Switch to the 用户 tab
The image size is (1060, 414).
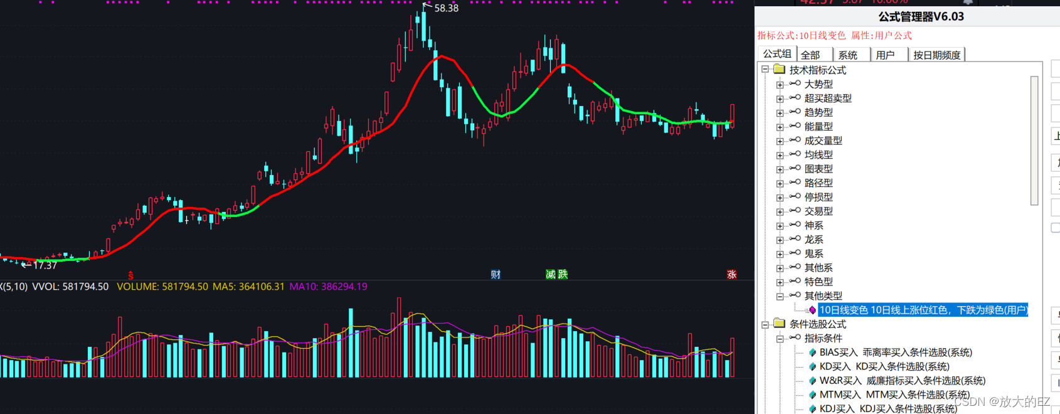point(889,55)
